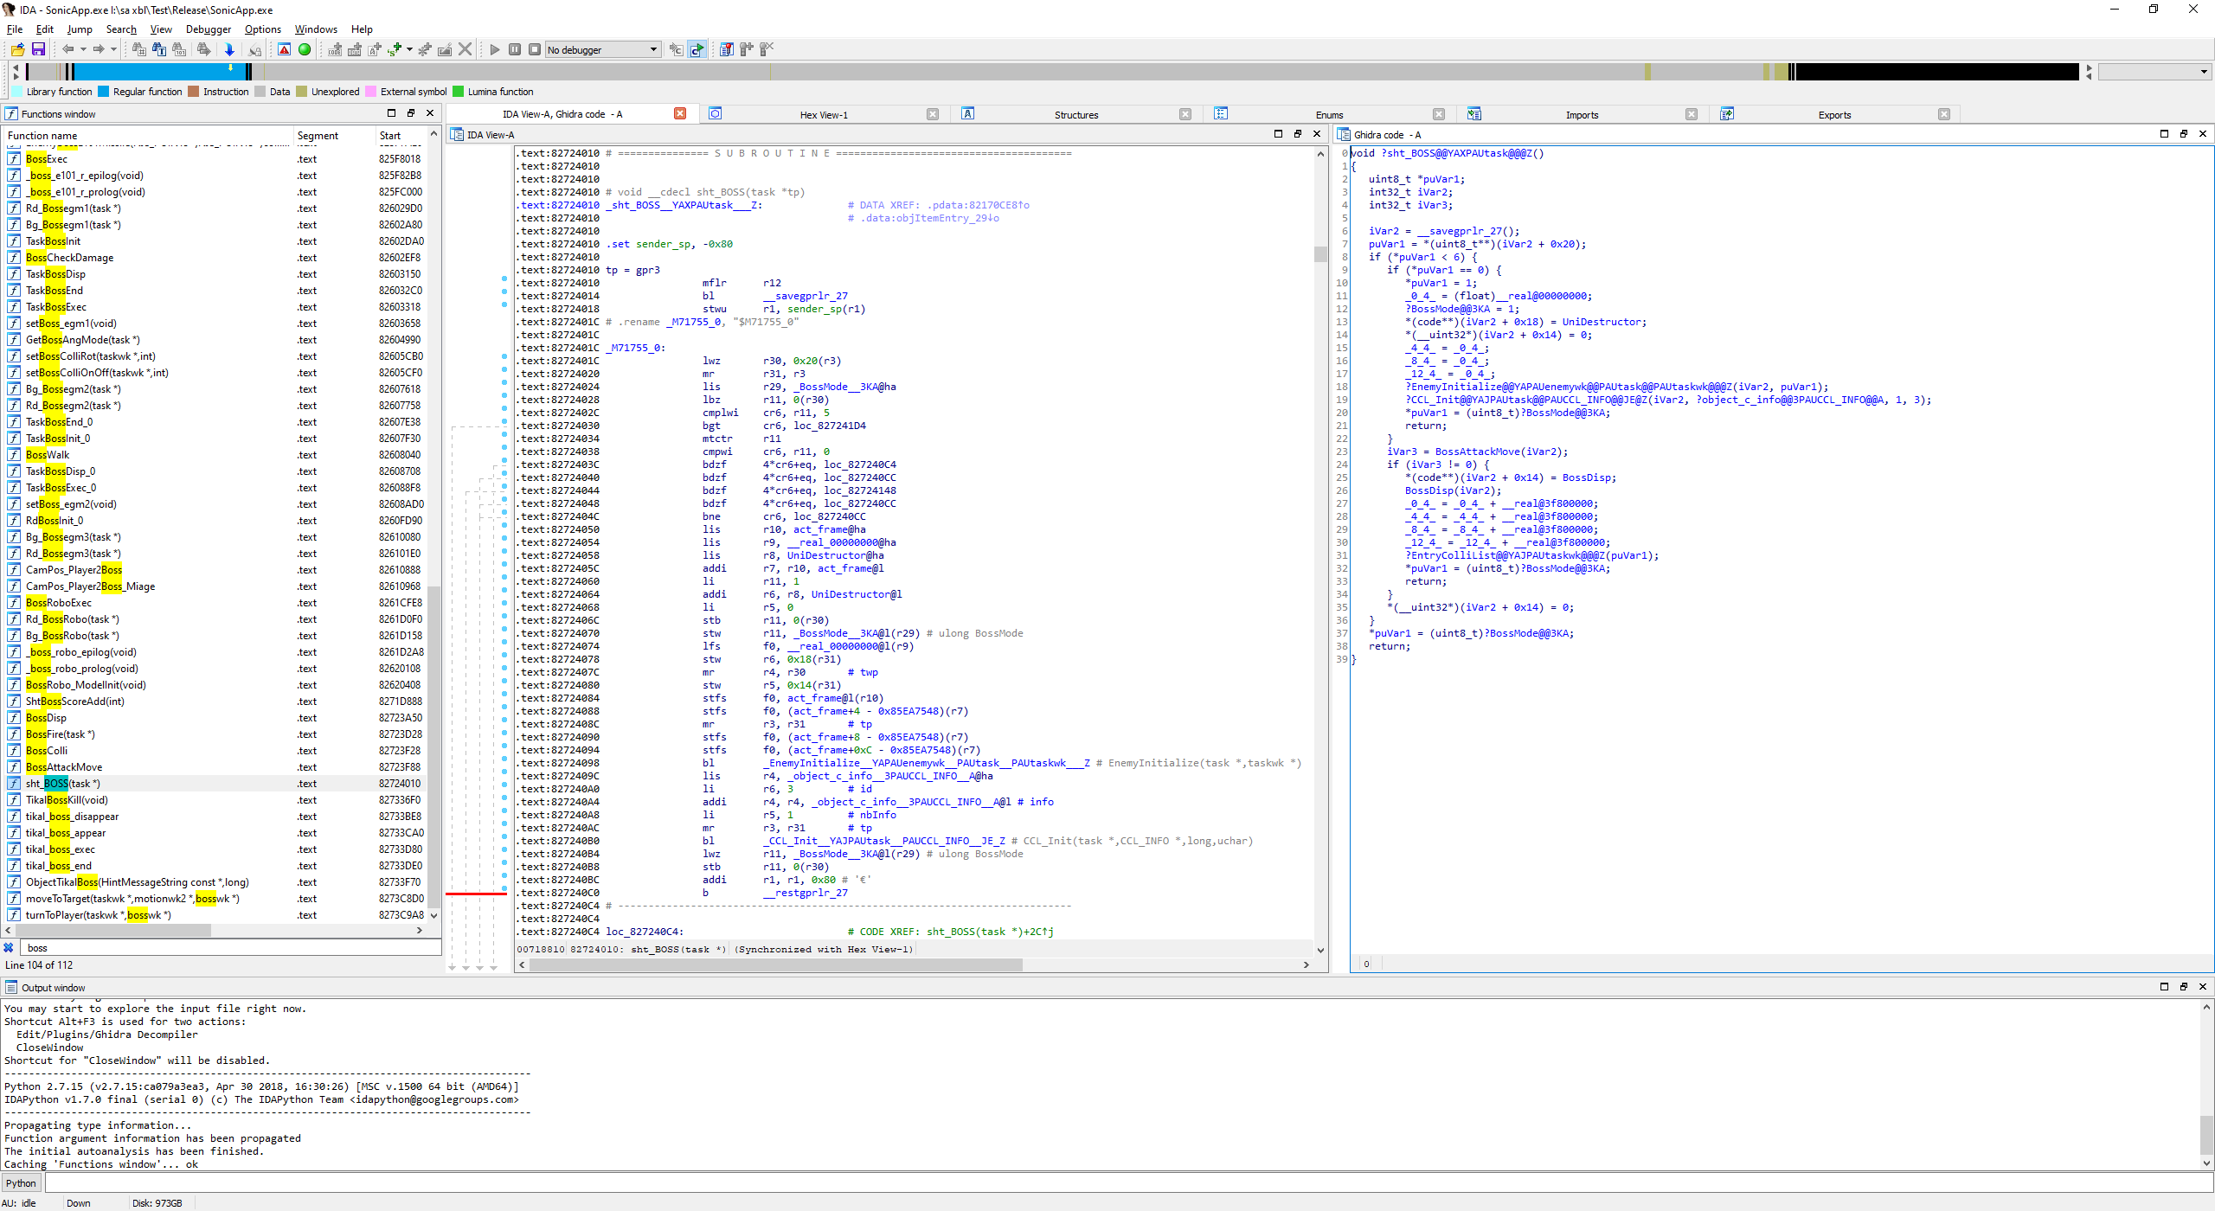
Task: Click the Library function color swatch
Action: (x=16, y=92)
